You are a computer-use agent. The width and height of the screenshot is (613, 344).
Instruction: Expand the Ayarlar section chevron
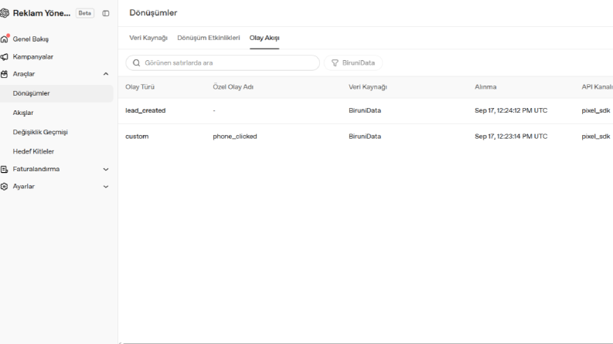[106, 187]
